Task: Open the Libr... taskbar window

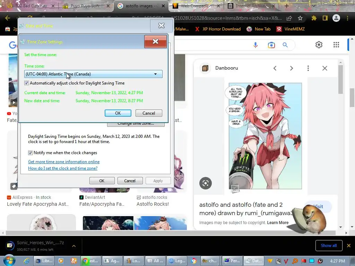Action: pyautogui.click(x=44, y=261)
